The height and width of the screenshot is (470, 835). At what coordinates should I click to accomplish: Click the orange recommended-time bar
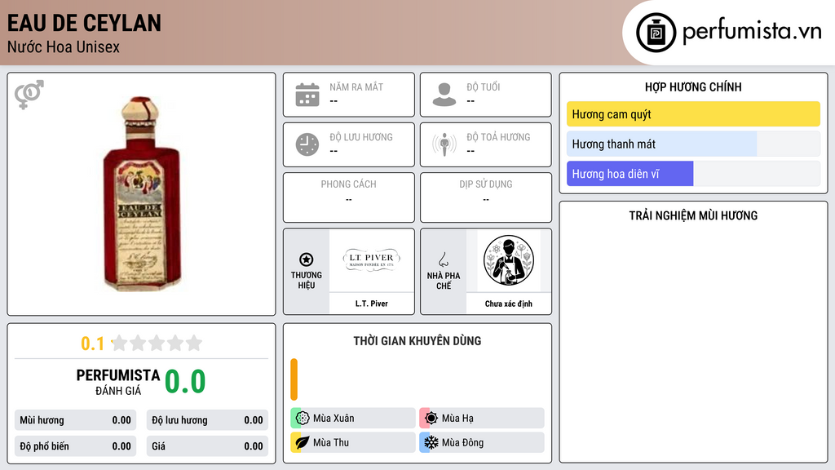click(x=294, y=379)
